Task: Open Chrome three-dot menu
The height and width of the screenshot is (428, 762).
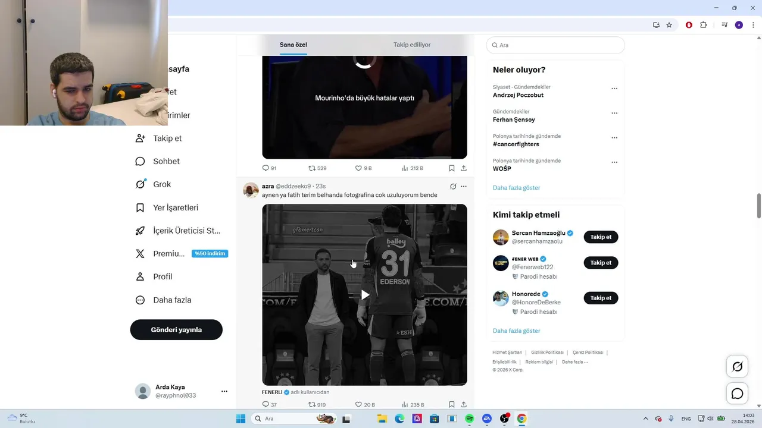Action: coord(753,25)
